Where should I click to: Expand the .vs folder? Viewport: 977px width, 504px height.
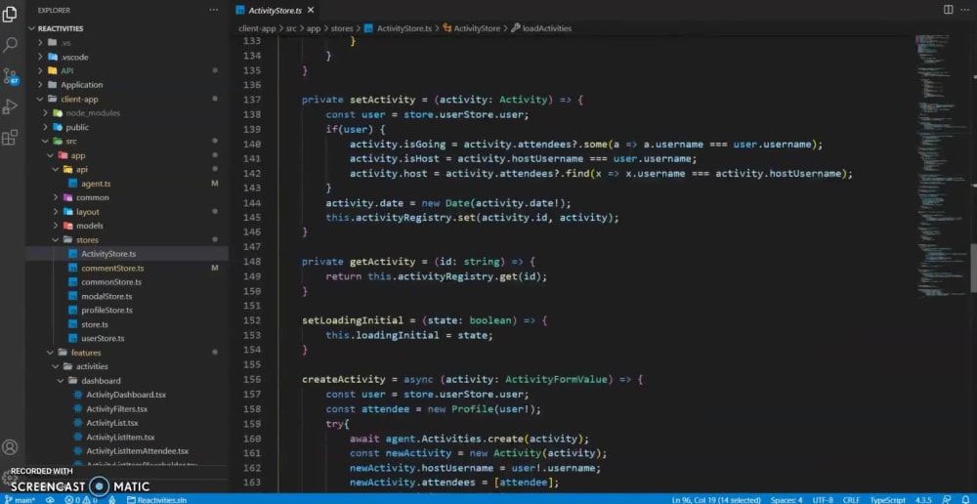(127, 42)
